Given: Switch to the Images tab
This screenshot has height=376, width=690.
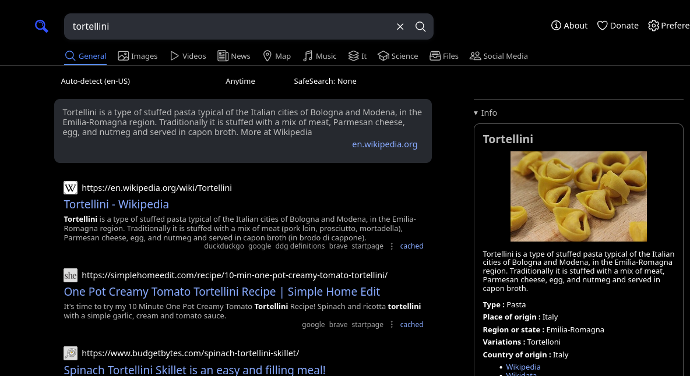Looking at the screenshot, I should tap(138, 56).
